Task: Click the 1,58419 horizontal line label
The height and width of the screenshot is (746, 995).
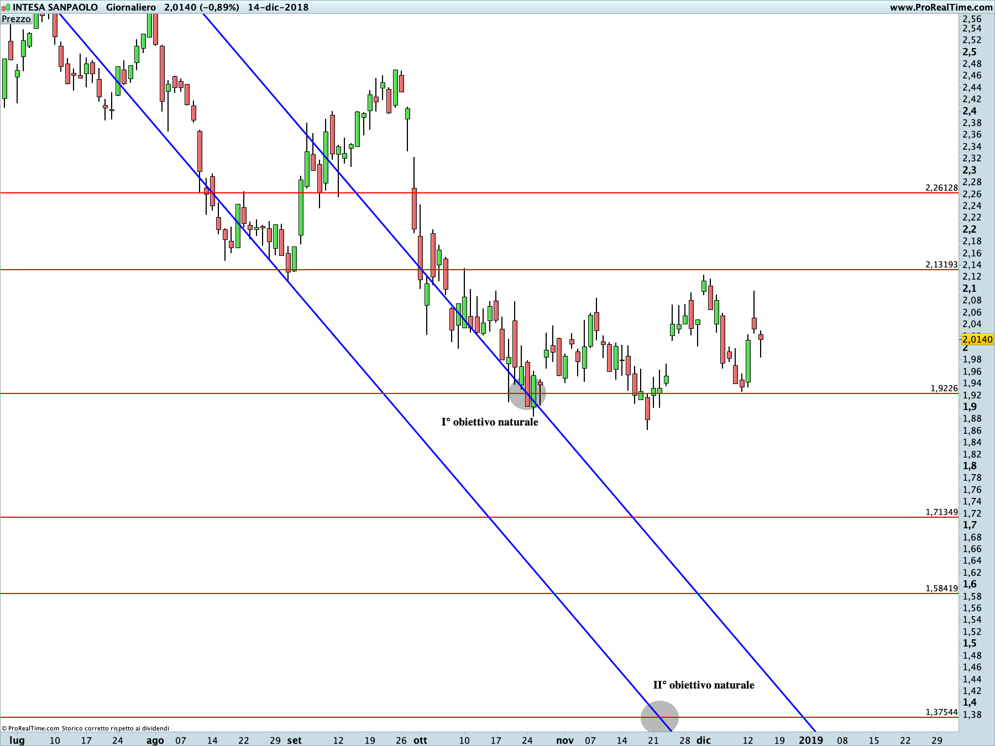Action: [x=941, y=589]
